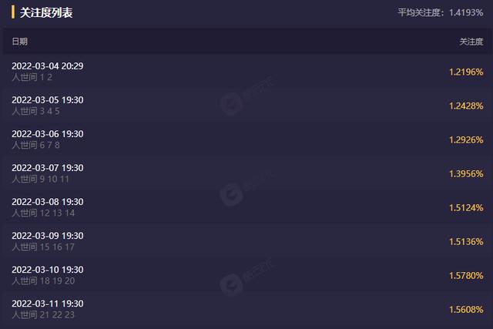Select the 2022-03-07 19:30 date entry

pos(48,168)
